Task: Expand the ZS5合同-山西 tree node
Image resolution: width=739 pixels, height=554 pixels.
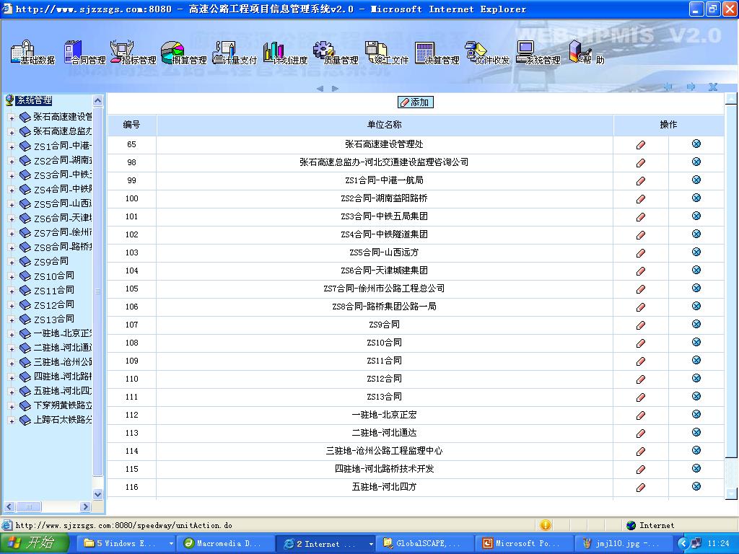Action: pyautogui.click(x=12, y=204)
